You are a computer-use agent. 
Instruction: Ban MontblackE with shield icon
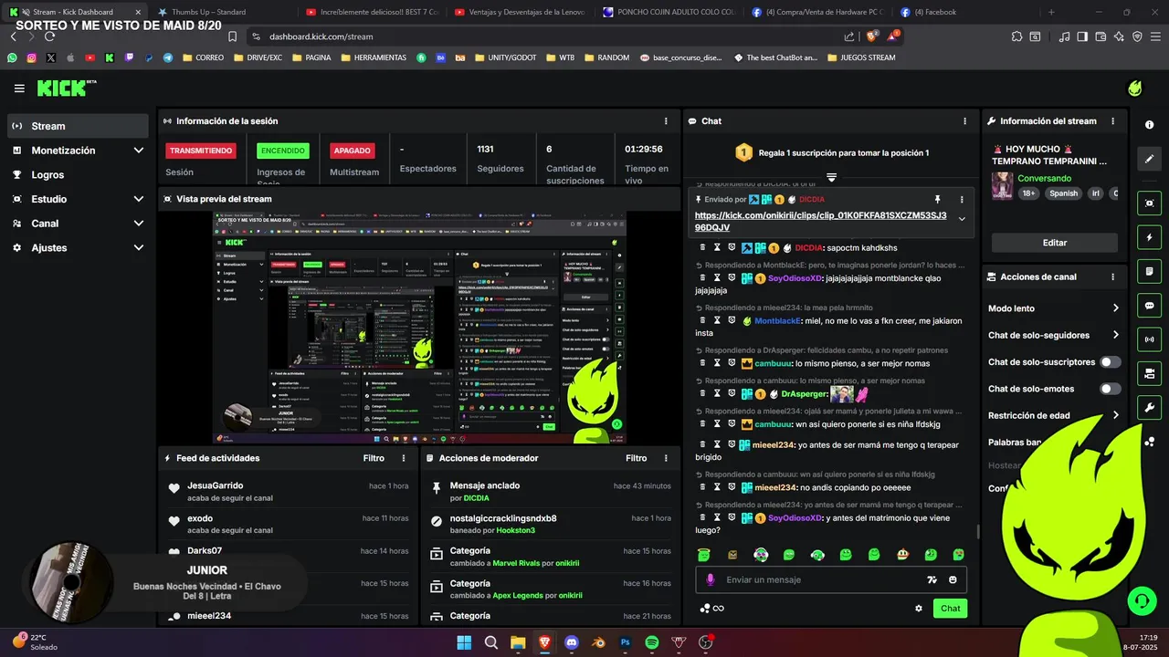tap(732, 320)
